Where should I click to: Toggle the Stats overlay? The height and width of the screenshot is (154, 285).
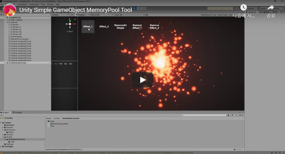[x=231, y=15]
